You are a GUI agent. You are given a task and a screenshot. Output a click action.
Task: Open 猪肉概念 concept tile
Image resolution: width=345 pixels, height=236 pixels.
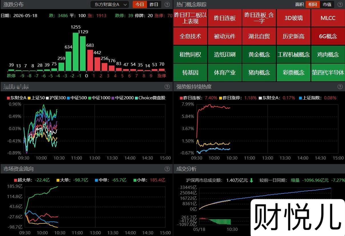pyautogui.click(x=259, y=72)
